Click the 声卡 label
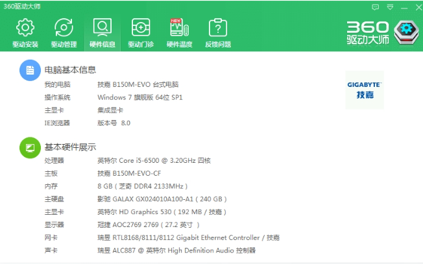The image size is (423, 266). [51, 250]
